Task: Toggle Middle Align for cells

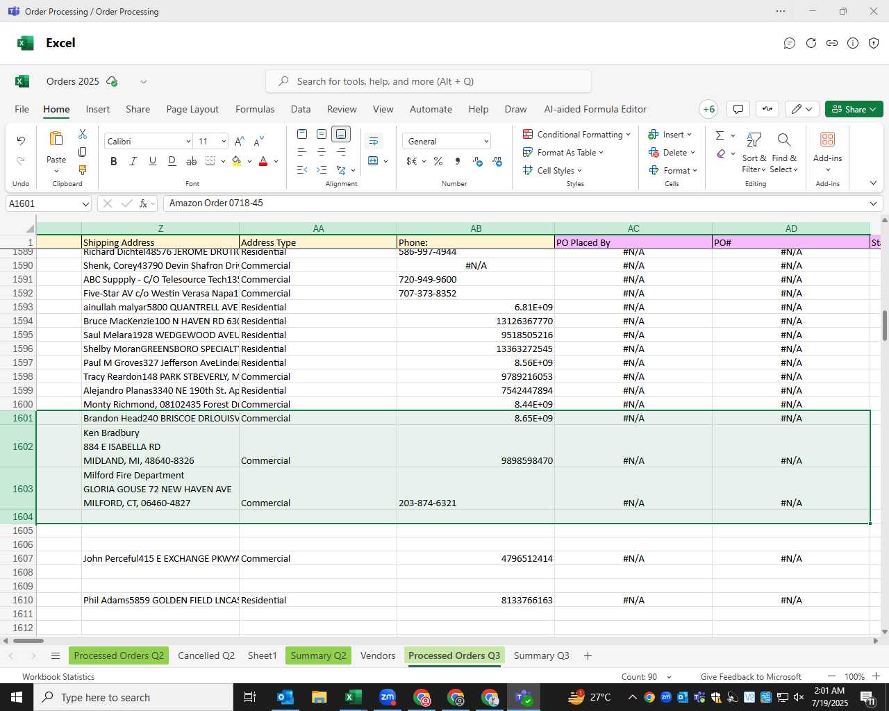Action: [x=322, y=134]
